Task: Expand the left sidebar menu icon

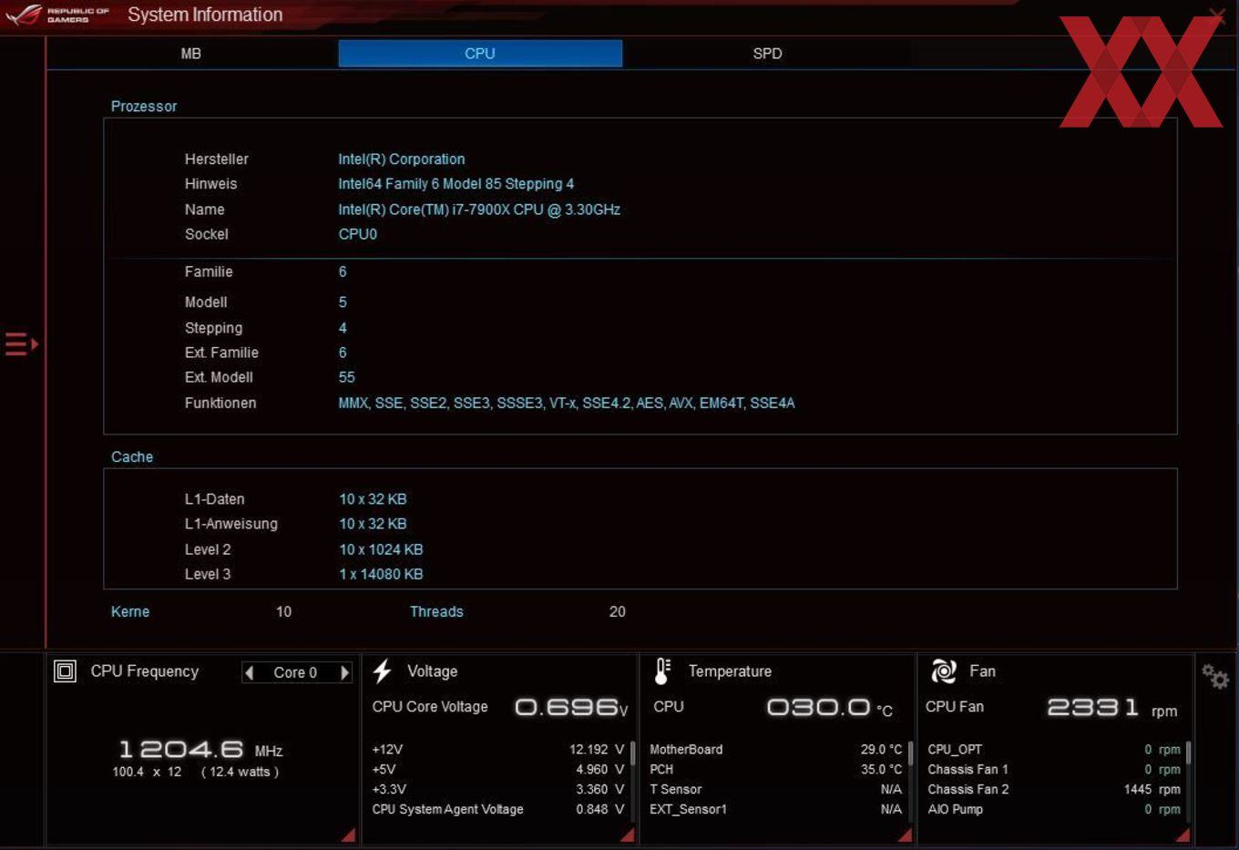Action: (x=22, y=344)
